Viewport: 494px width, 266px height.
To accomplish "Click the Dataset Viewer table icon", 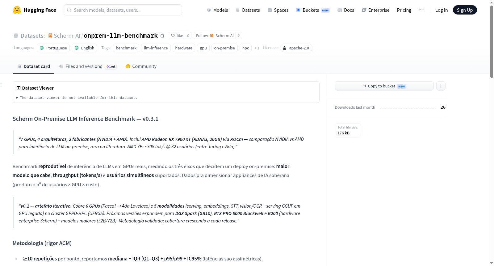I will pyautogui.click(x=19, y=88).
